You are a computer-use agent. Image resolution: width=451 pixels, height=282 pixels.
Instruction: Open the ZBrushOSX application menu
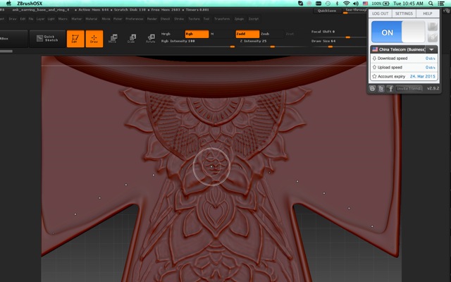coord(30,4)
